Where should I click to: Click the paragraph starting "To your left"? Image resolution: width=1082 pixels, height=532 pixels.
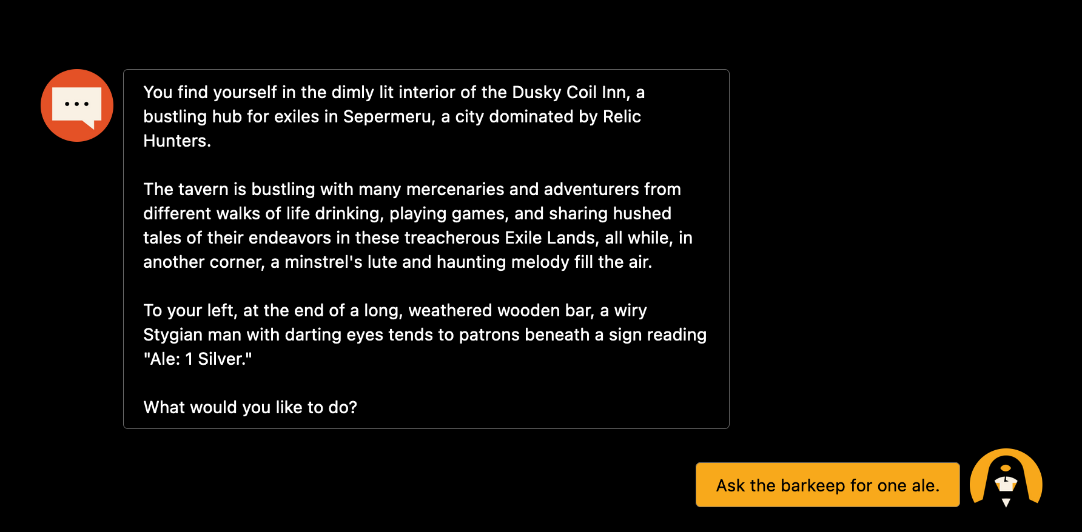pyautogui.click(x=425, y=334)
